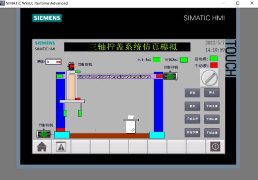
Task: Click the Y轴电机 motor graphic
Action: click(44, 134)
